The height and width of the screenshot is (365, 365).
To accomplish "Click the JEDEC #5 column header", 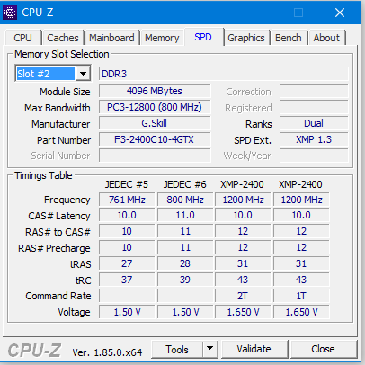I will coord(127,184).
